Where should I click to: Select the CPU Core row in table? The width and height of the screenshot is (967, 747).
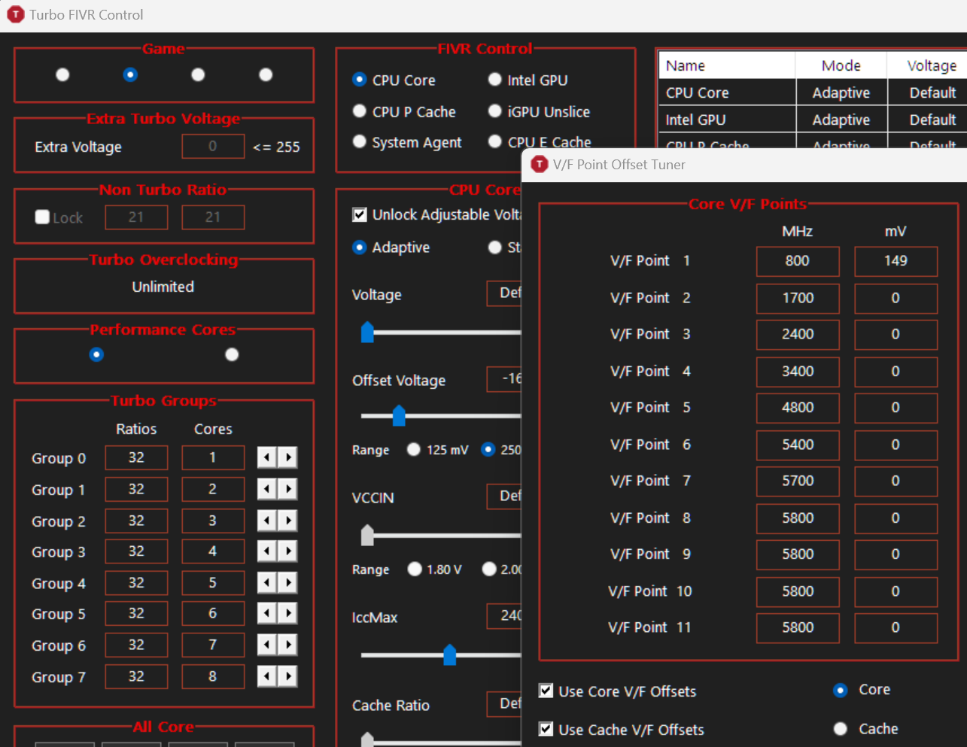click(x=813, y=93)
